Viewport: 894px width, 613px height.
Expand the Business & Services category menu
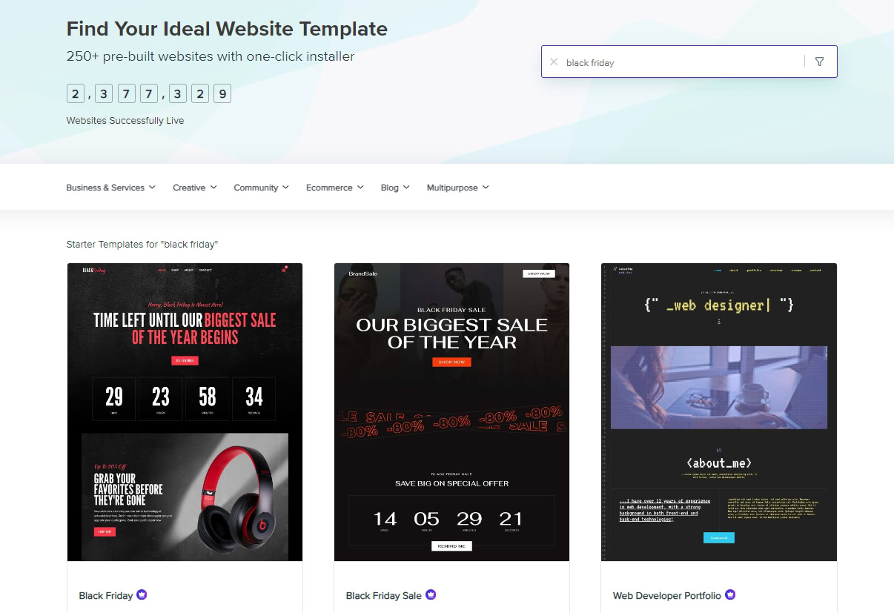point(110,188)
